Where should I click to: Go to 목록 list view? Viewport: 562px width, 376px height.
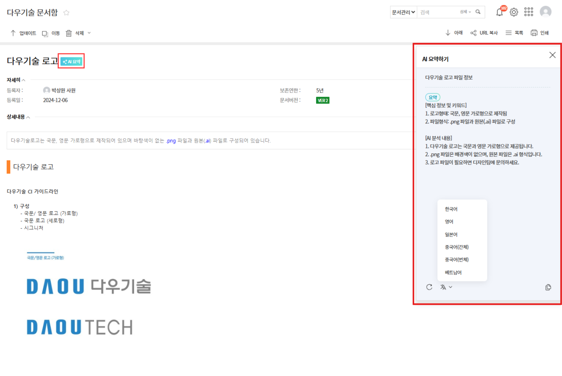click(514, 33)
